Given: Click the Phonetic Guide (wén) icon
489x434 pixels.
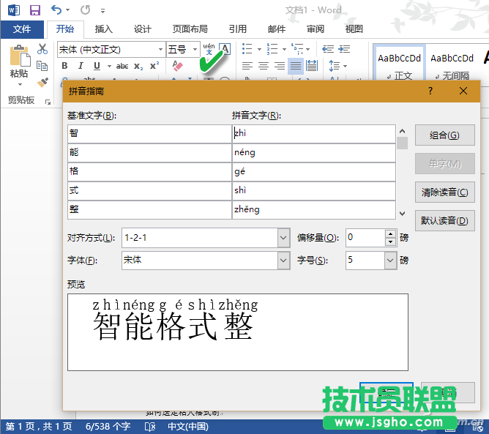Looking at the screenshot, I should tap(209, 49).
